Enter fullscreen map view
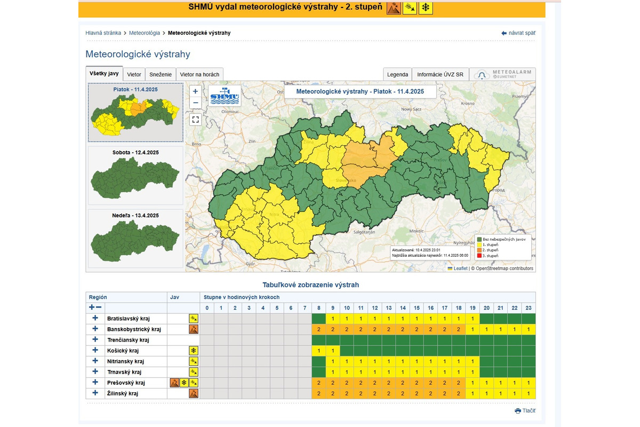 (195, 120)
